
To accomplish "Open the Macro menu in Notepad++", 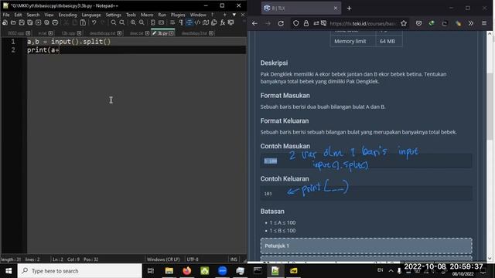I will click(x=147, y=15).
